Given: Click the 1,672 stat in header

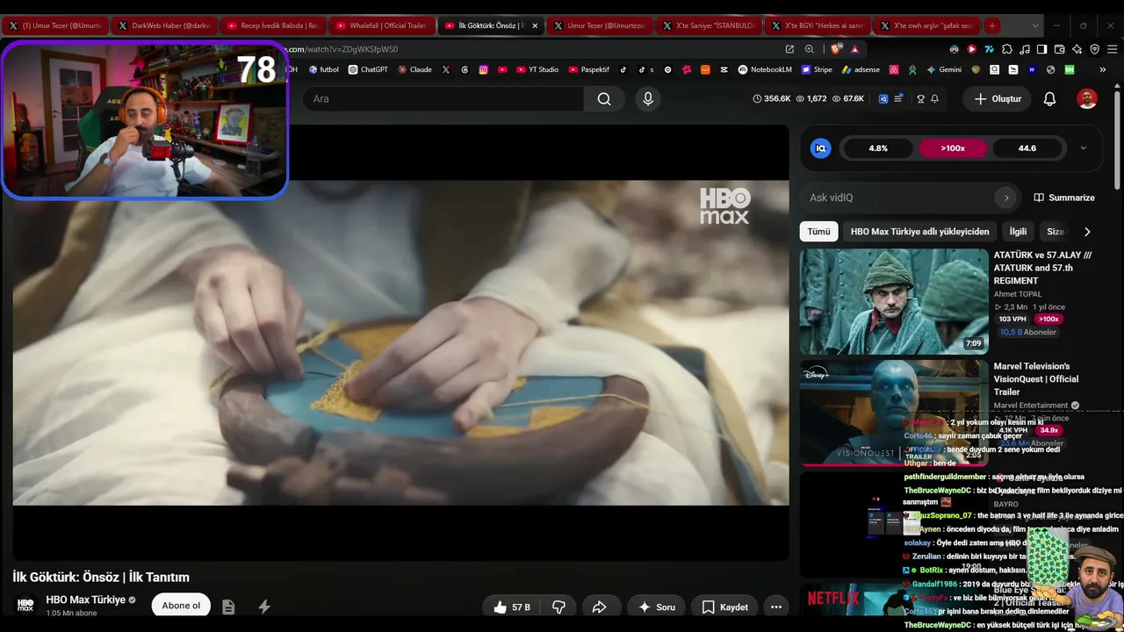Looking at the screenshot, I should click(x=811, y=99).
